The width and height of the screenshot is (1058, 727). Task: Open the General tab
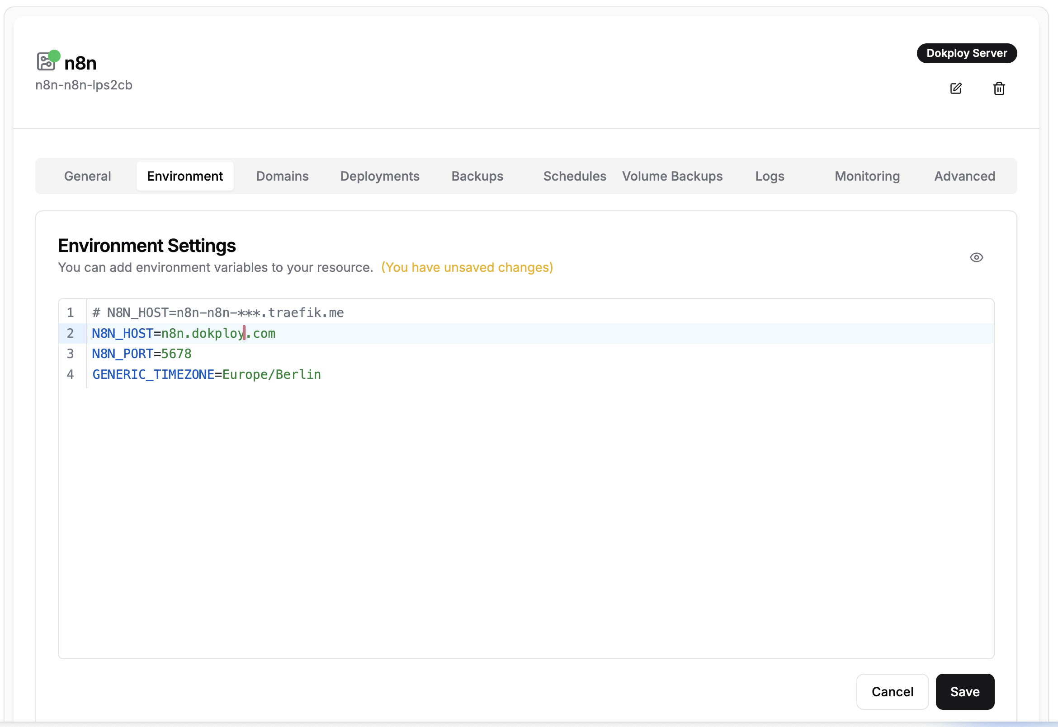(88, 176)
